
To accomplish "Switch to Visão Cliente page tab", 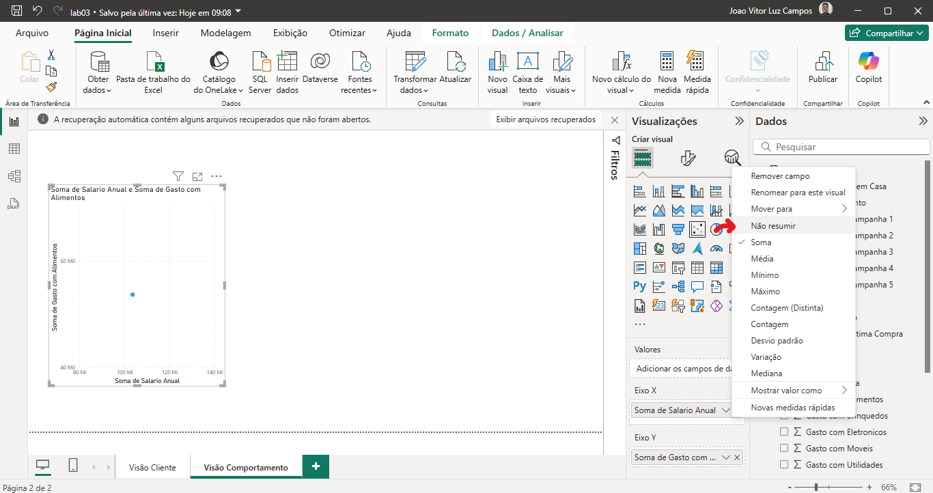I will (x=153, y=468).
